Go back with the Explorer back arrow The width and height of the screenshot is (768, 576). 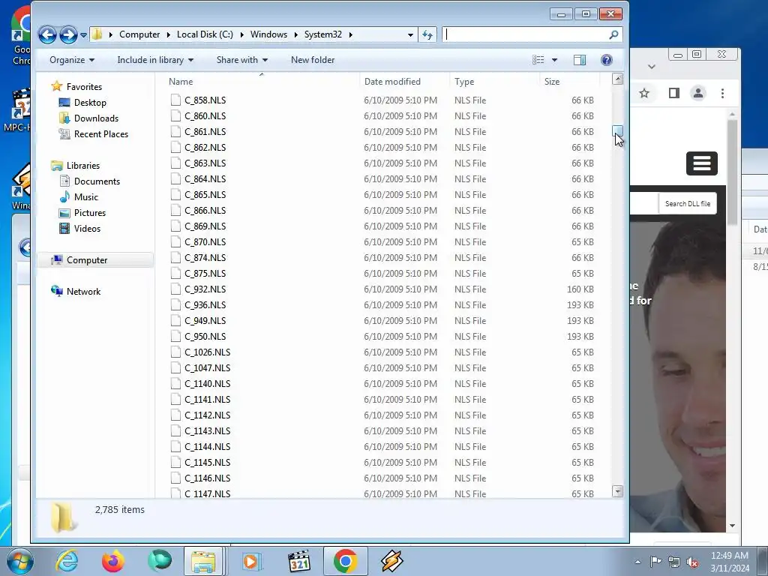click(47, 34)
